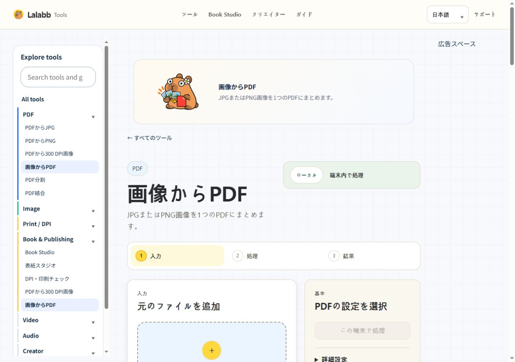515x362 pixels.
Task: Open the サポート link
Action: pos(485,15)
